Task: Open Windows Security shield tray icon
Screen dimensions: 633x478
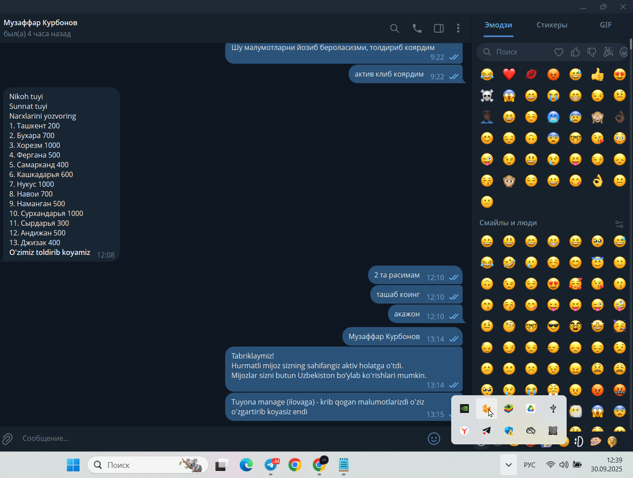Action: [509, 431]
